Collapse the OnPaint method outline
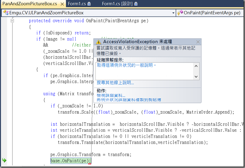This screenshot has width=245, height=168. 12,21
